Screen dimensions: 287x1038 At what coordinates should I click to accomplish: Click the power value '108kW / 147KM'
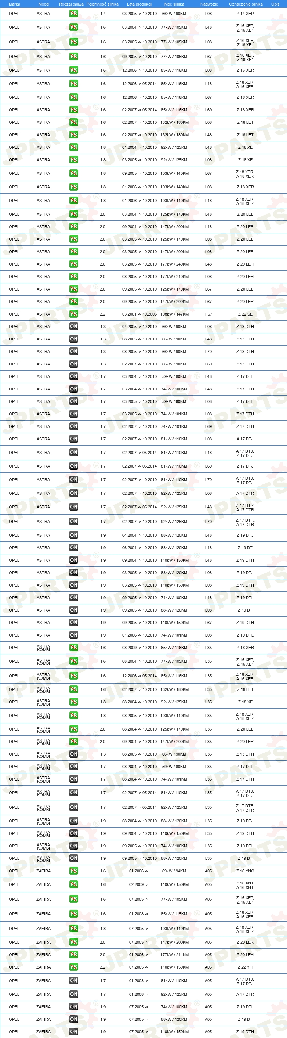(174, 314)
